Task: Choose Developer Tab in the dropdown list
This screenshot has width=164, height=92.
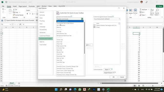Action: pyautogui.click(x=61, y=56)
